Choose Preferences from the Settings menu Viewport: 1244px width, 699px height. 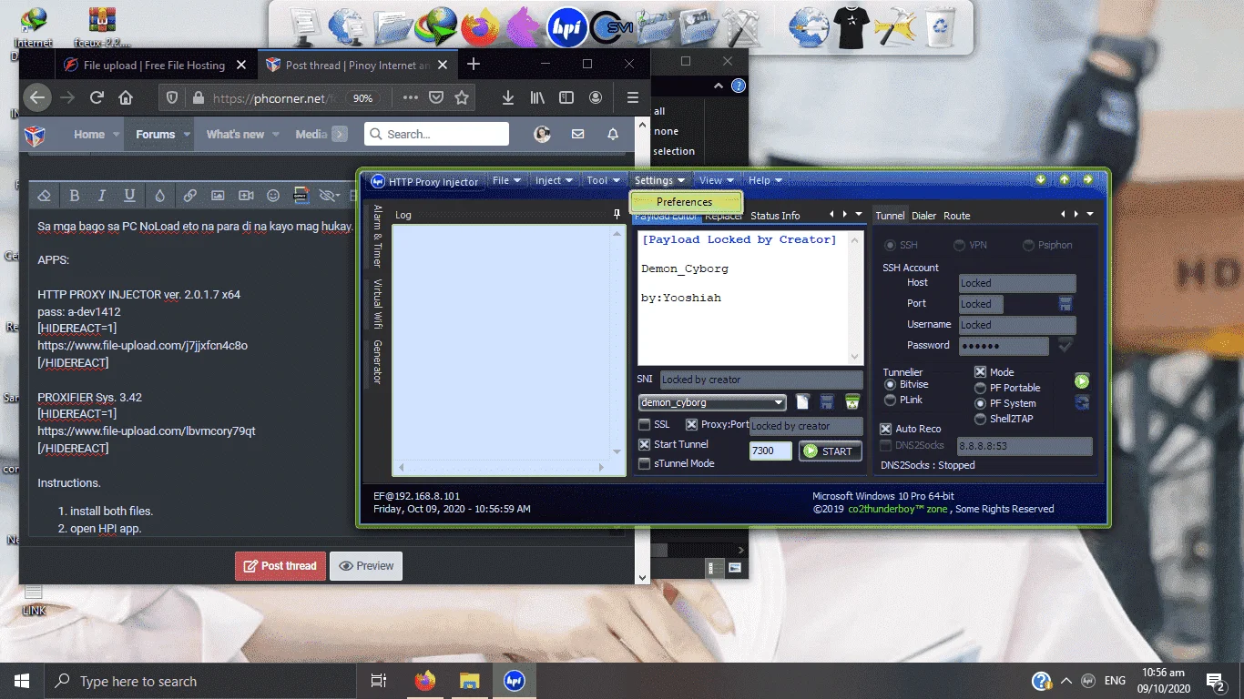coord(687,202)
